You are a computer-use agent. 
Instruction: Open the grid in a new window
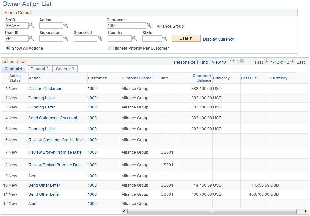point(232,62)
